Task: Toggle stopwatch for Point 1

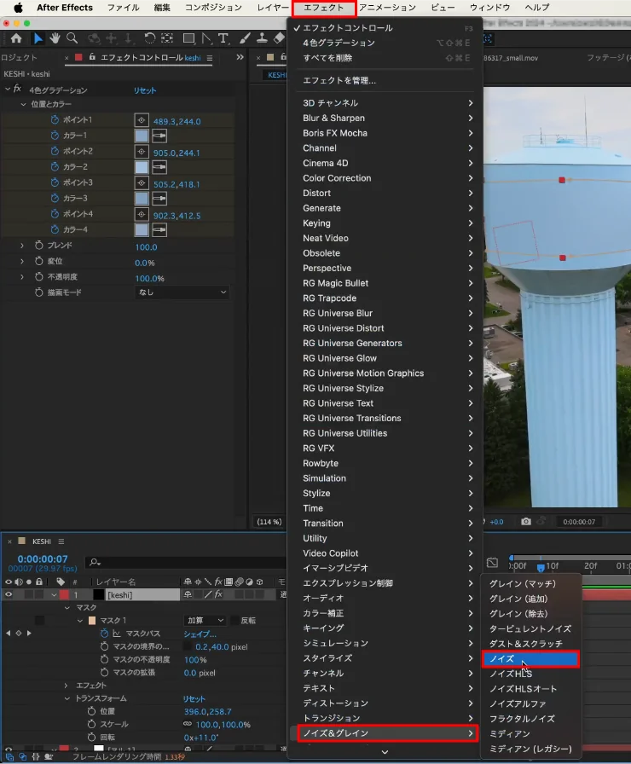Action: click(x=55, y=120)
